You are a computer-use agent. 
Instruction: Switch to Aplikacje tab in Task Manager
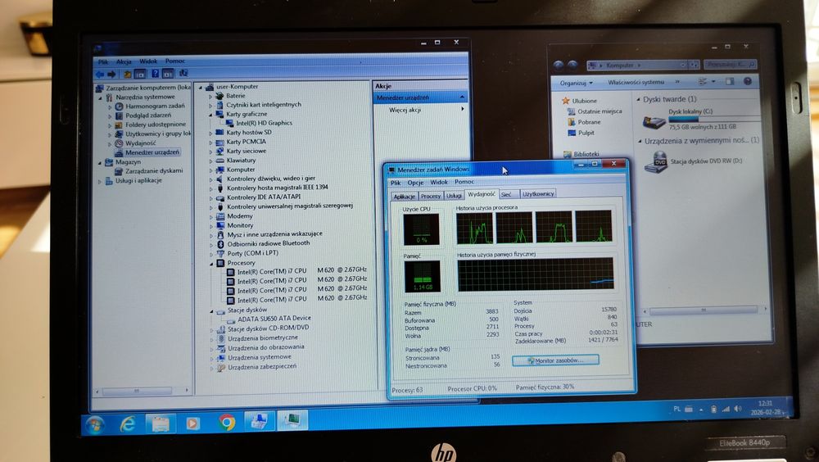coord(405,197)
